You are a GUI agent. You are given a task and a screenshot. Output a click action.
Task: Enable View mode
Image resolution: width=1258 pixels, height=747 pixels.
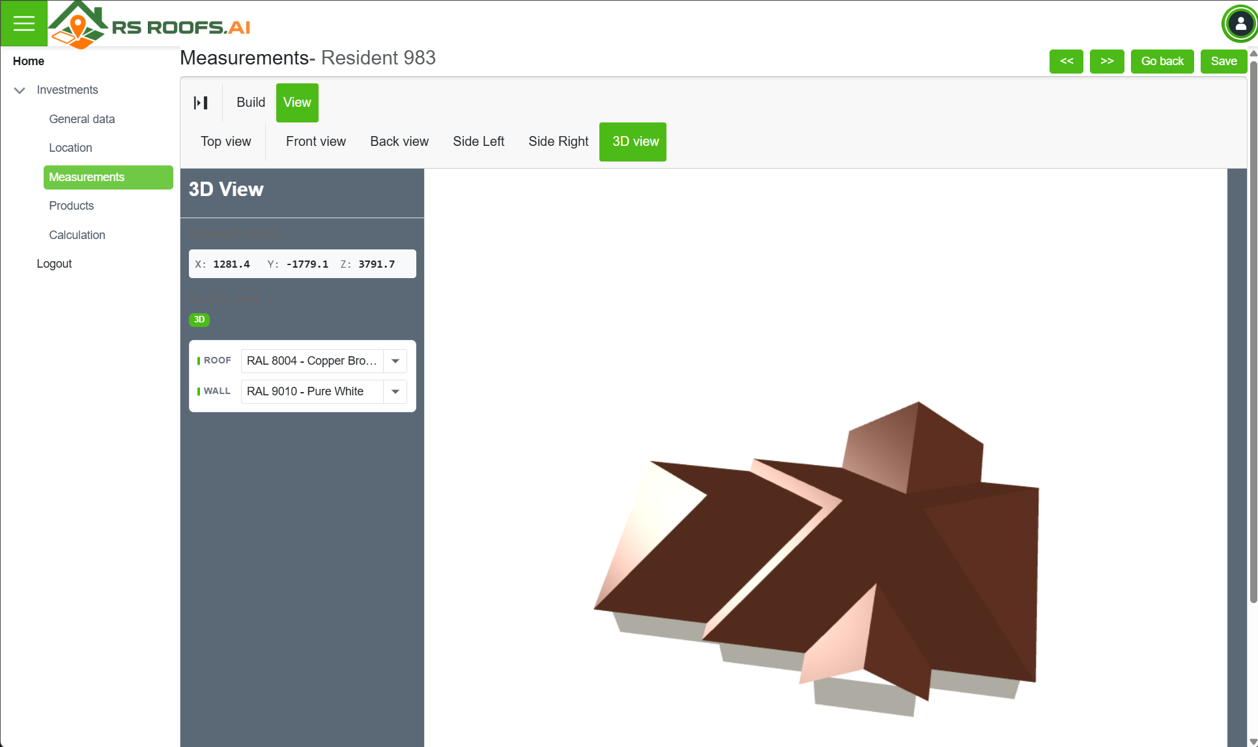click(297, 102)
